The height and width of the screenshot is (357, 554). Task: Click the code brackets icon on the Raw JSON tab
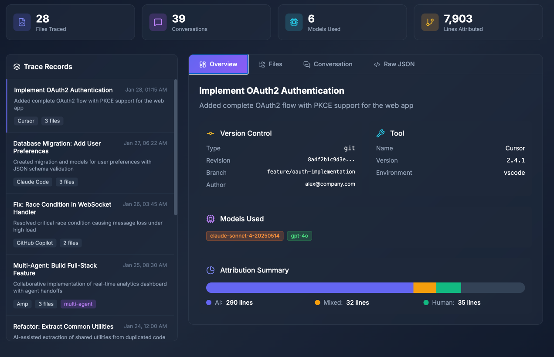(377, 65)
